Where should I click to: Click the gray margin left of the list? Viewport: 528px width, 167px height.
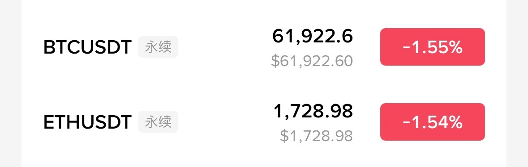point(11,83)
